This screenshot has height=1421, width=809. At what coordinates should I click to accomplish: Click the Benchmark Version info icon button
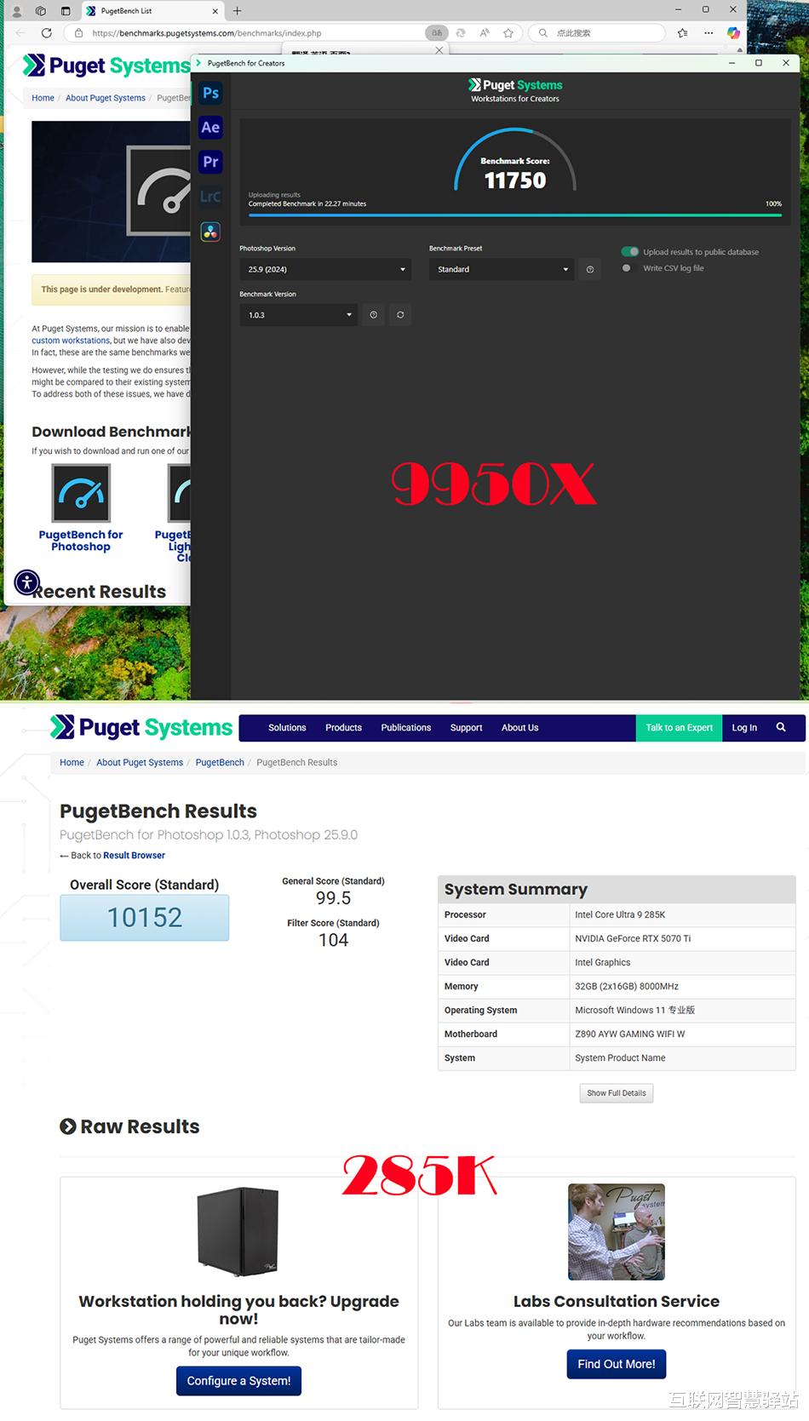(373, 315)
